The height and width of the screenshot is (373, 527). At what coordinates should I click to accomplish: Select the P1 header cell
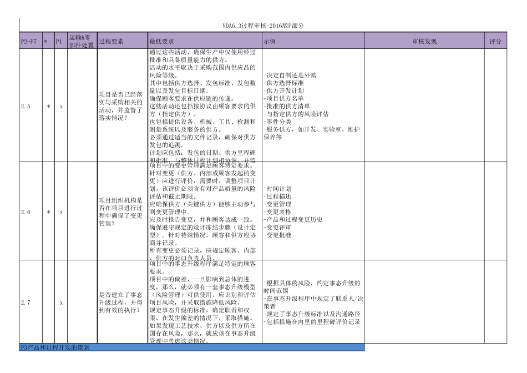click(x=61, y=41)
